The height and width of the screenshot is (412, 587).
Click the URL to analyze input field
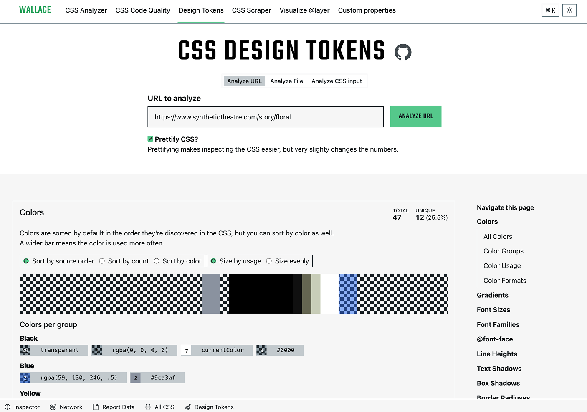(265, 117)
